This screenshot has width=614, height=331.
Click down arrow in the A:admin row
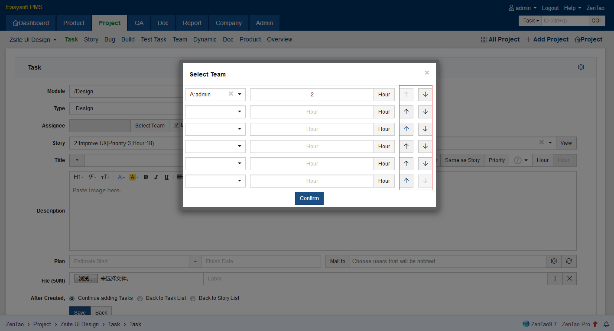[x=425, y=95]
